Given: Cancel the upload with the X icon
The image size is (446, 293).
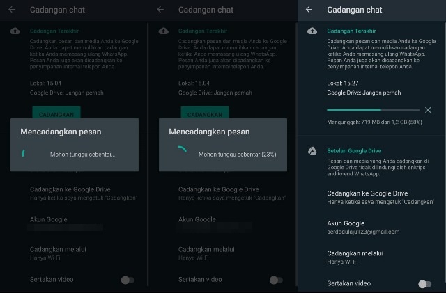Looking at the screenshot, I should point(428,110).
